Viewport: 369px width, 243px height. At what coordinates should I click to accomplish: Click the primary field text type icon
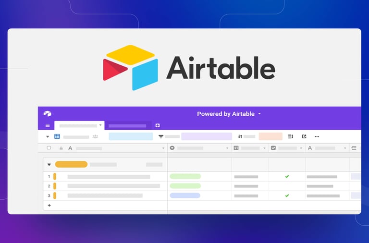[x=70, y=148]
